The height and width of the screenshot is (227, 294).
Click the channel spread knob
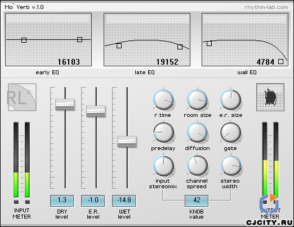click(x=197, y=166)
